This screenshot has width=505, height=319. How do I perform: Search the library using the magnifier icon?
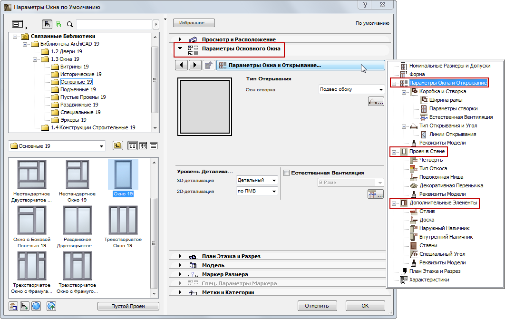point(69,24)
